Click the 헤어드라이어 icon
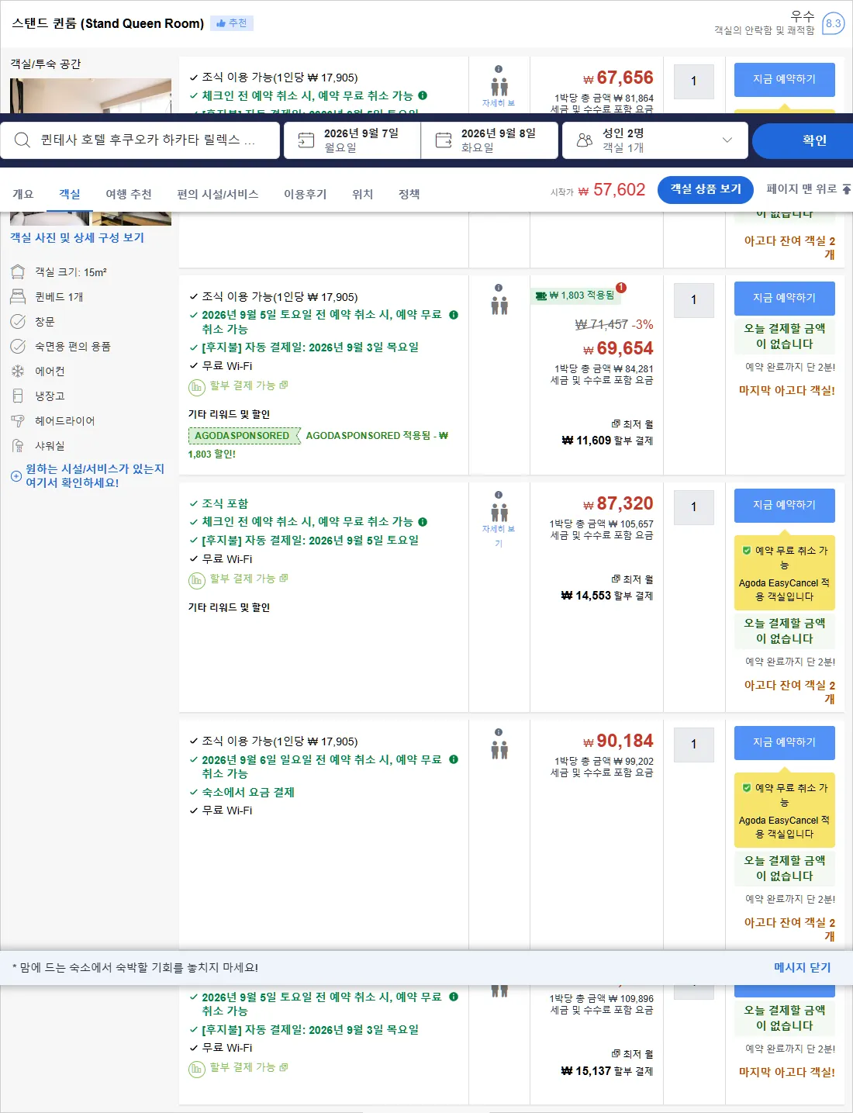 coord(18,421)
